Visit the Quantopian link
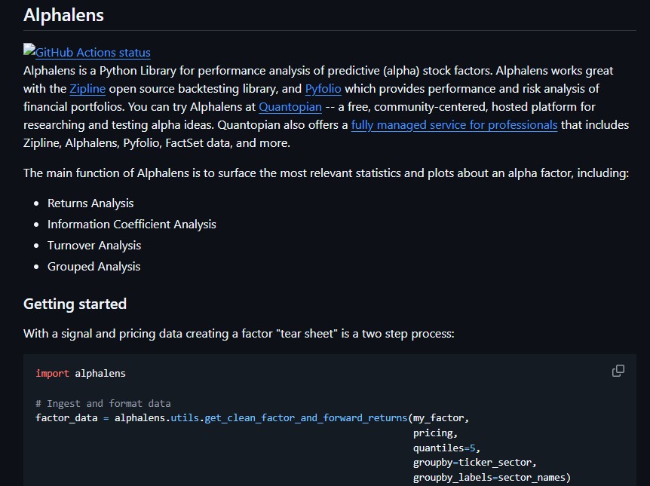 (x=290, y=107)
